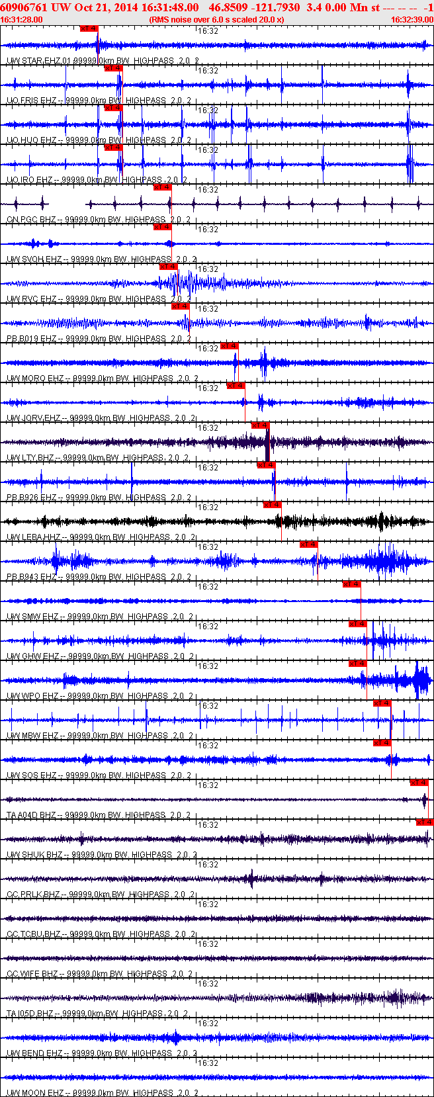Click the red pick marker on UW STAR trace
Screen dimensions: 434x1097
coord(89,28)
